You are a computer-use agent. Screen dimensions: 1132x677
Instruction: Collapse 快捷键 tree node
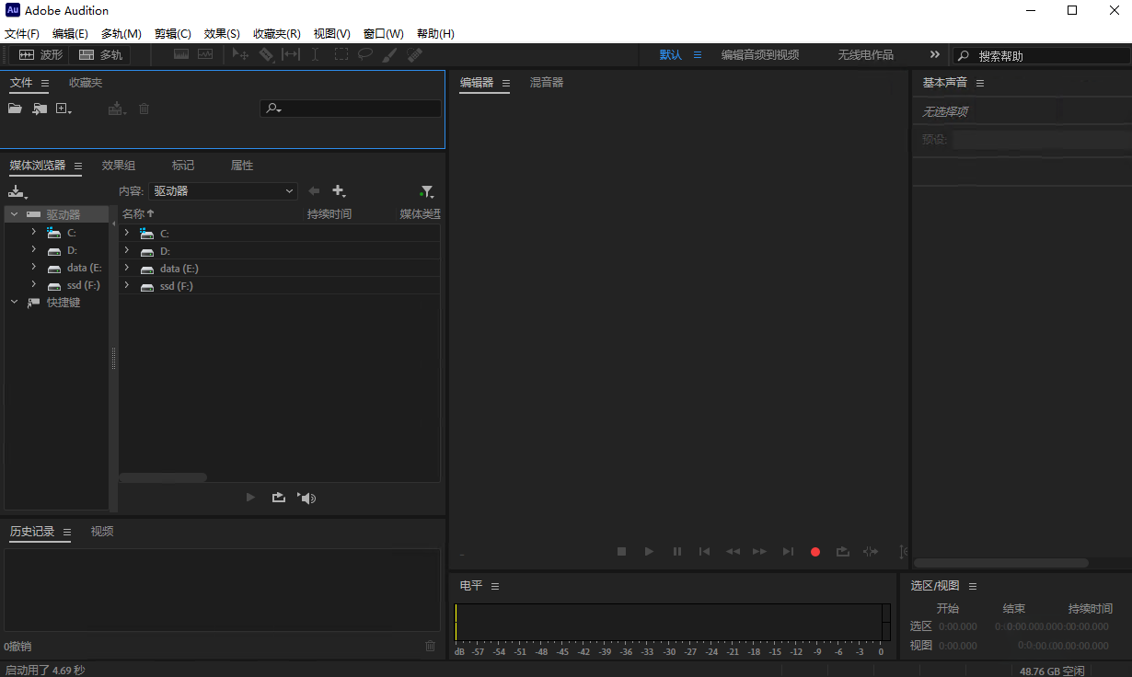pos(14,302)
